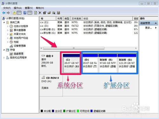Click the 共享文件夹 icon
This screenshot has width=159, height=119.
coord(11,34)
